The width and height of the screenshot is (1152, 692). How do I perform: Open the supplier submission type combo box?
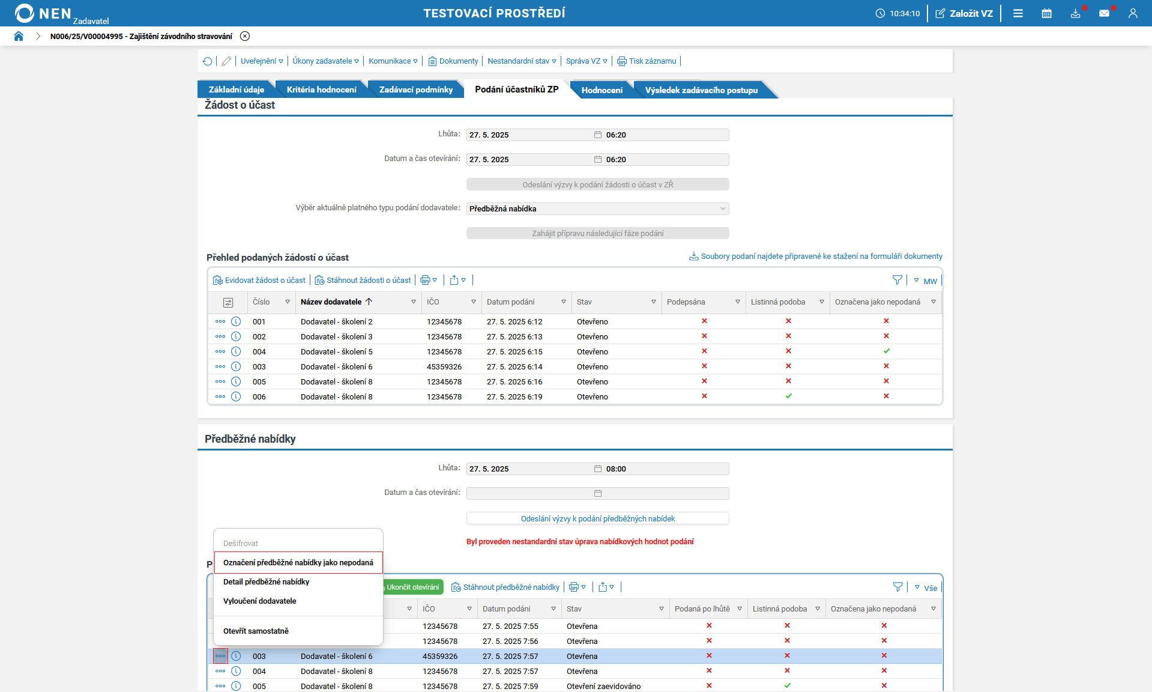(597, 208)
